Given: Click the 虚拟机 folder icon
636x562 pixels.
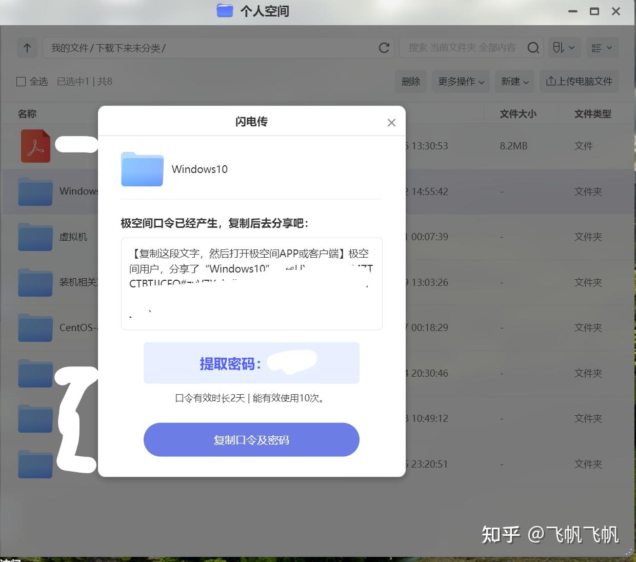Looking at the screenshot, I should tap(35, 237).
